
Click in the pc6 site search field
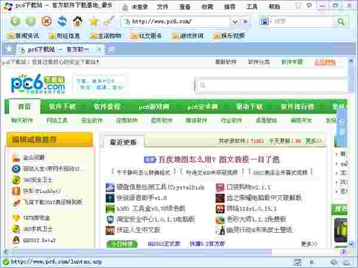click(271, 85)
